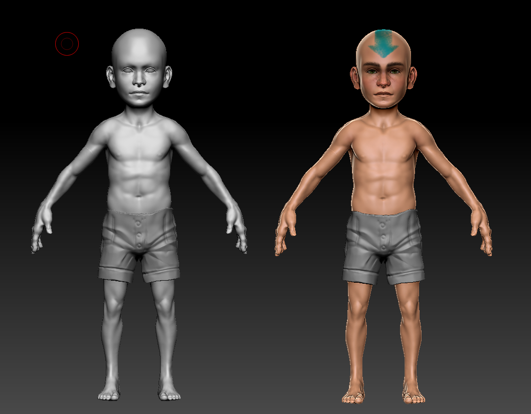Select the shorts on the textured model
The image size is (531, 414).
pos(383,247)
